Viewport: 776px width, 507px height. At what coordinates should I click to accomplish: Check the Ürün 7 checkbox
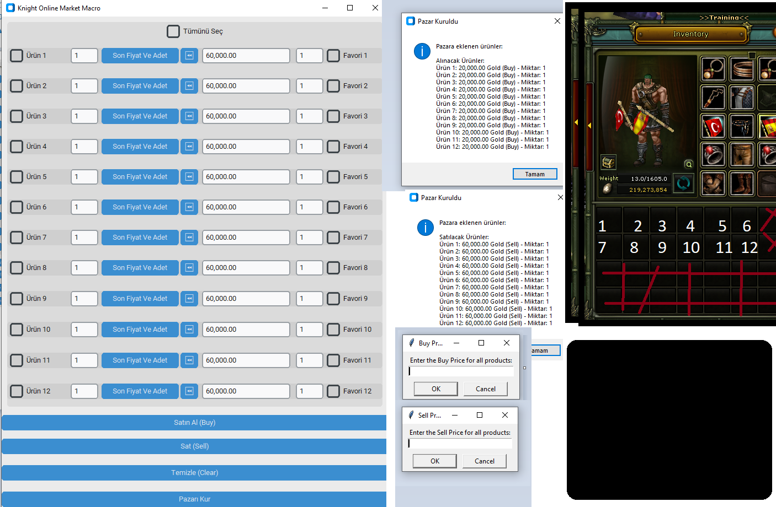click(17, 238)
